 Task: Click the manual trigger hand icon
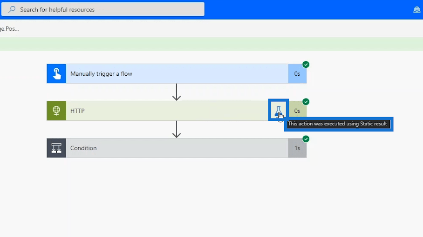[56, 73]
